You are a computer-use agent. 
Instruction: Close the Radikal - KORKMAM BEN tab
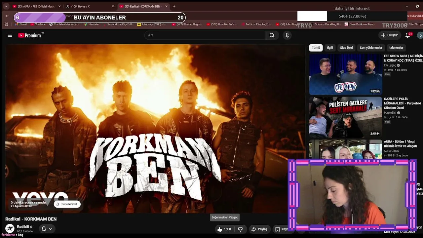(x=167, y=6)
